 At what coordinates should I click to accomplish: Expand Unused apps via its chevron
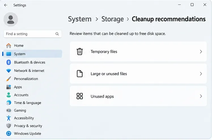point(201,96)
